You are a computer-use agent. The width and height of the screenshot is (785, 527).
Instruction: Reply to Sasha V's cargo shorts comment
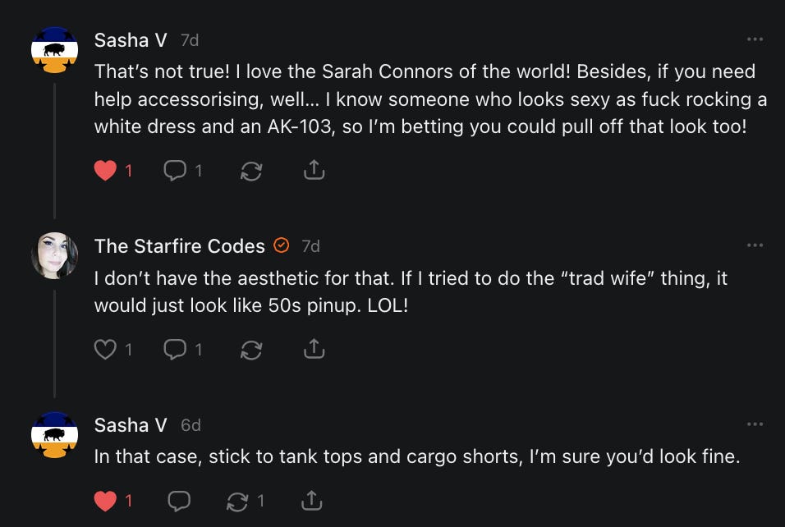pos(177,500)
